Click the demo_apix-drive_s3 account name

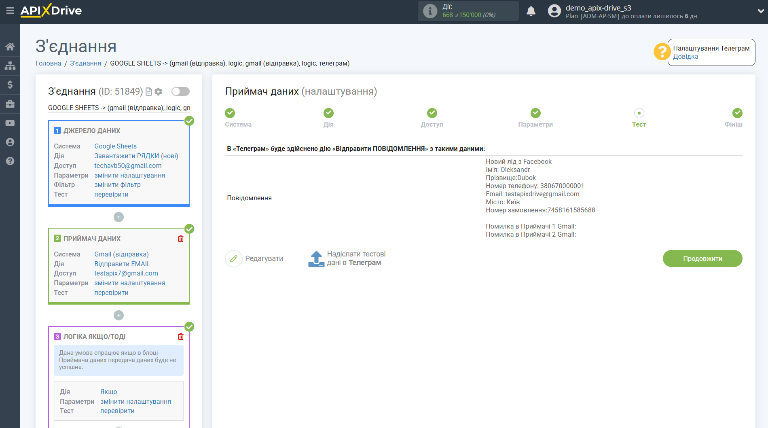click(598, 8)
